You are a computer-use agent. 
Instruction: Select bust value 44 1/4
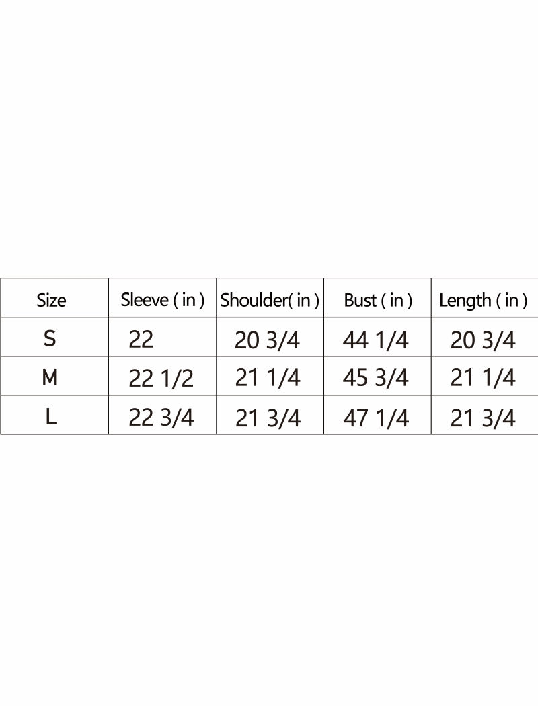pyautogui.click(x=375, y=340)
